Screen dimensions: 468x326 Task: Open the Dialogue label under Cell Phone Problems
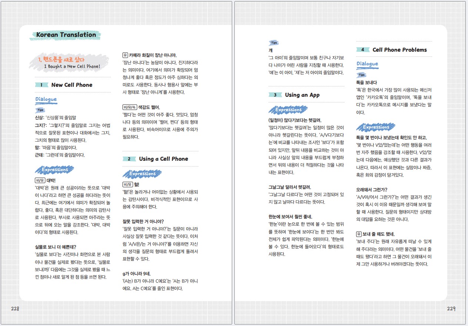coord(367,64)
